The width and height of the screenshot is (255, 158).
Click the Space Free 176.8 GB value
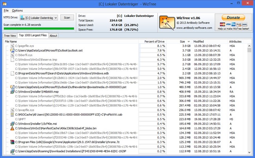coord(116,29)
